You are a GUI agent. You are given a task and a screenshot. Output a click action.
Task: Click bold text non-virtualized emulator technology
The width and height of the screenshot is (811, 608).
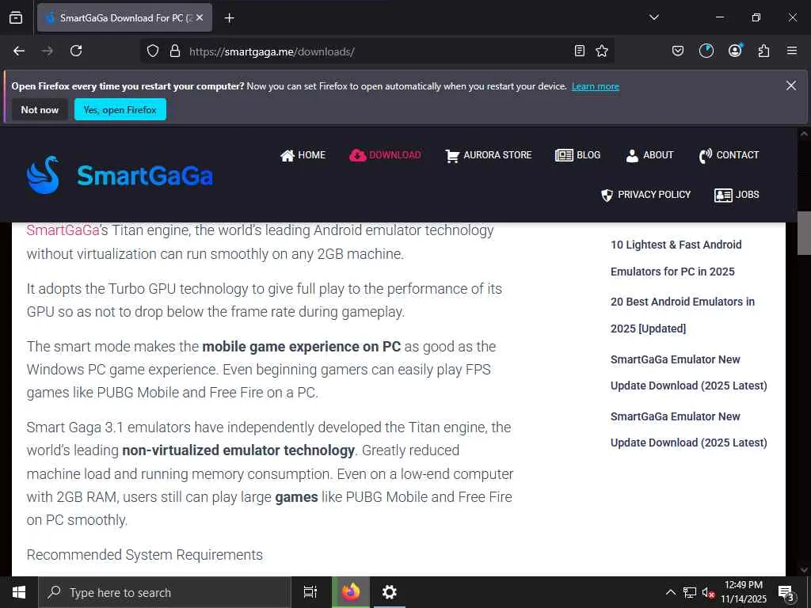pyautogui.click(x=238, y=450)
